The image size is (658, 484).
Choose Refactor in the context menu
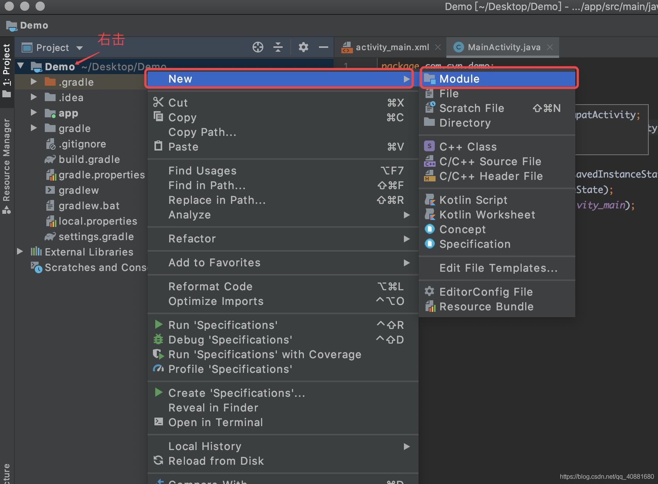coord(192,239)
